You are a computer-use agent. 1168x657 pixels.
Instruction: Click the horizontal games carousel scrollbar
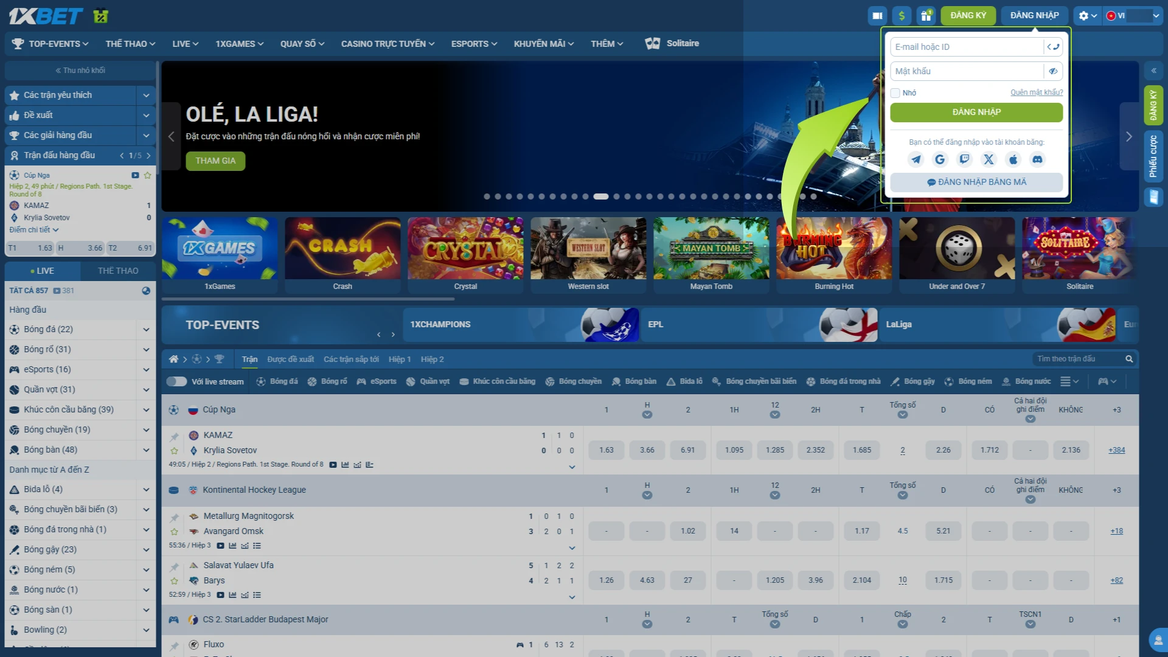coord(308,299)
